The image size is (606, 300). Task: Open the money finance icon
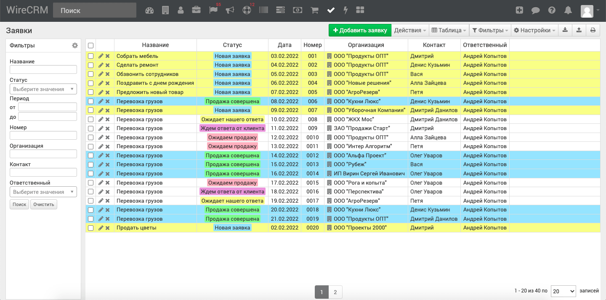pos(298,10)
